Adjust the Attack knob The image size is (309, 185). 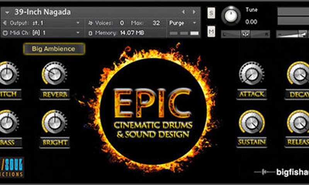[x=251, y=74]
